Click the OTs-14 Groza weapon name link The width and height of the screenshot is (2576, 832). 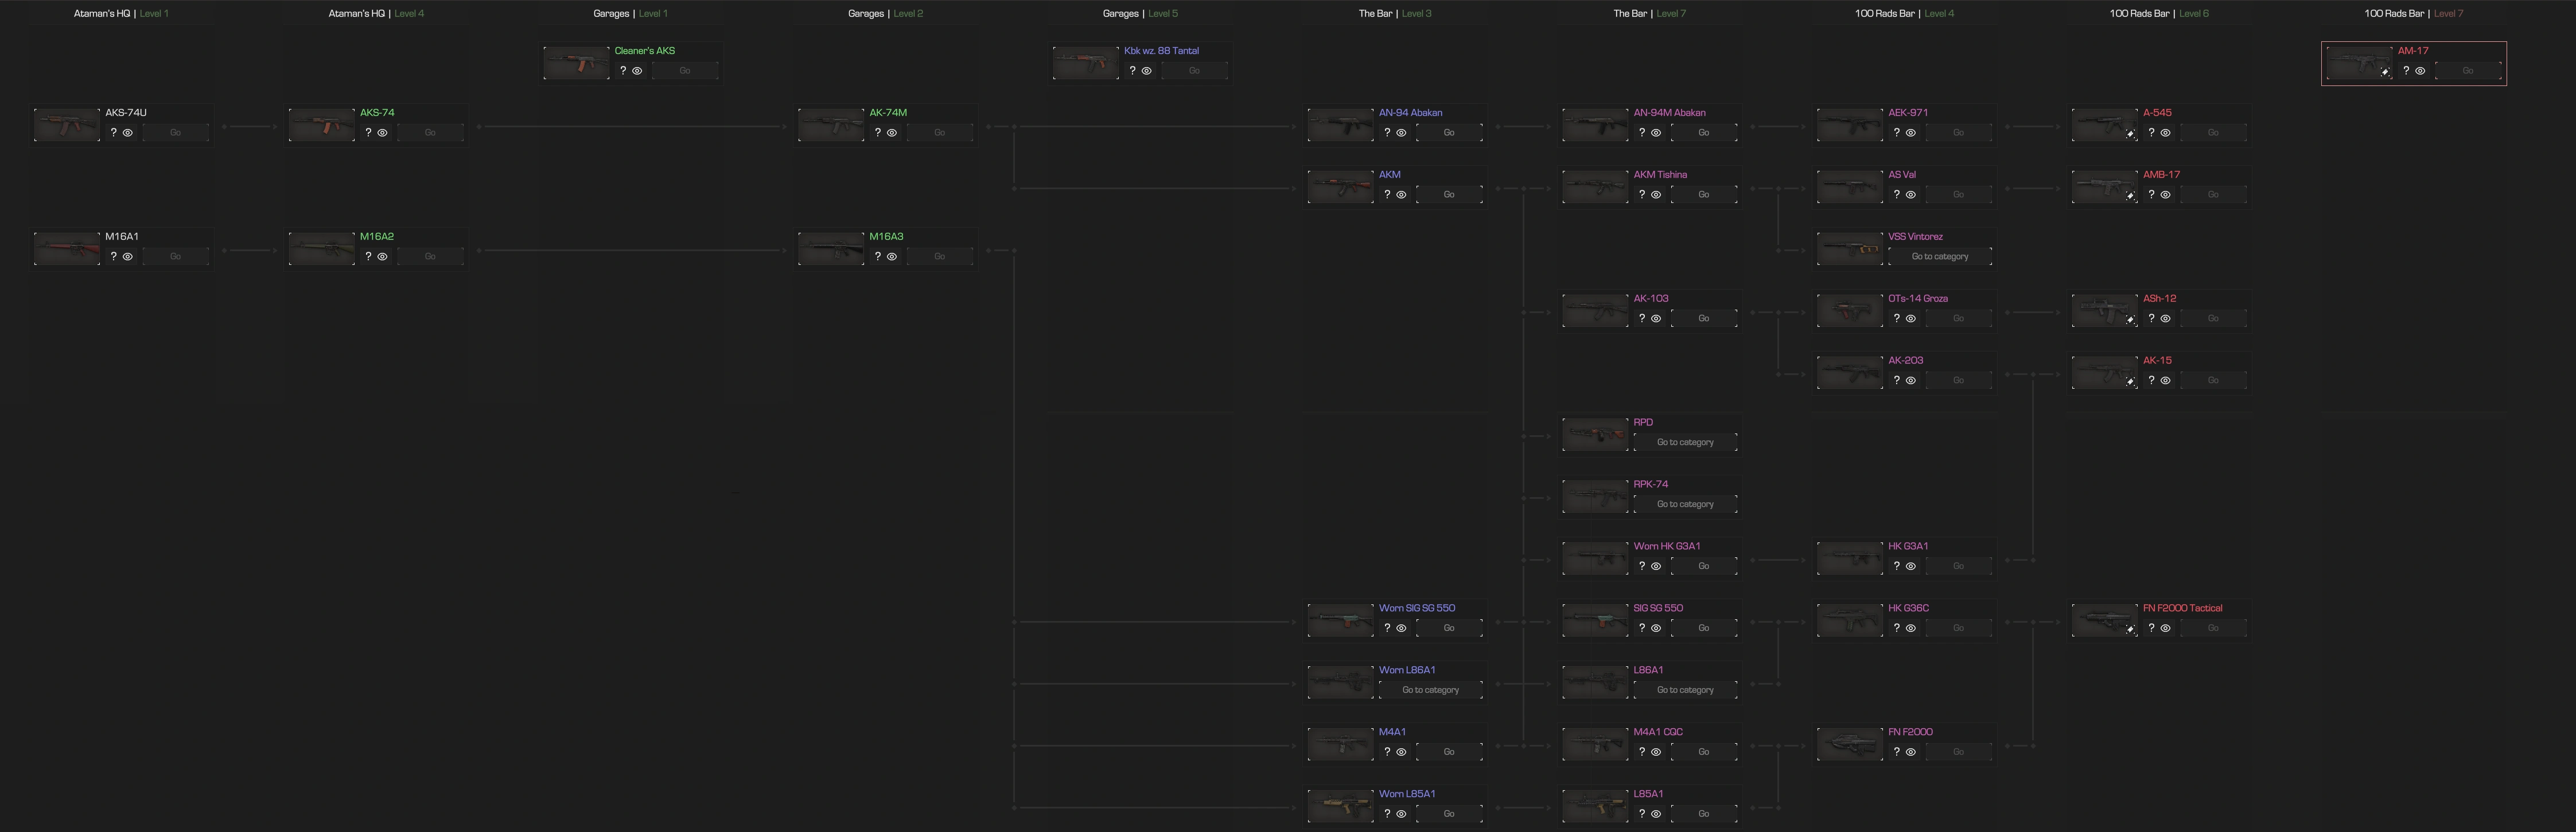coord(1917,298)
